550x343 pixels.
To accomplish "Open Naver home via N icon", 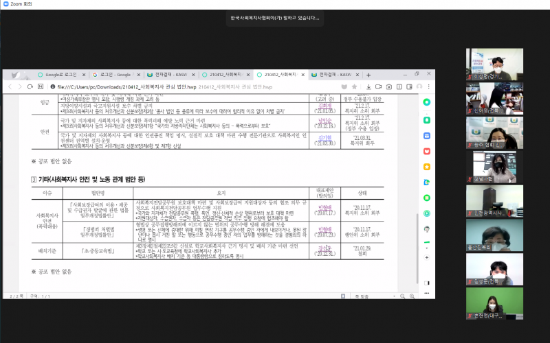I will [41, 86].
